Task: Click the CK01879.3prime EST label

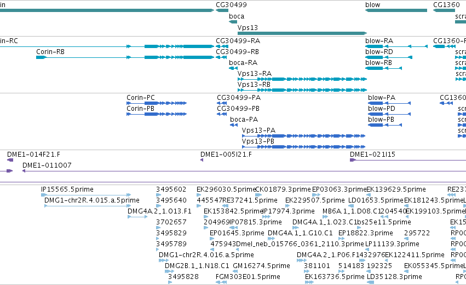Action: (x=283, y=189)
